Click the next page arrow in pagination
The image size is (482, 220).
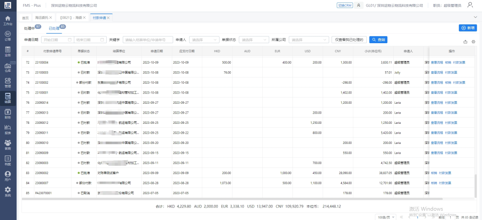(x=425, y=217)
